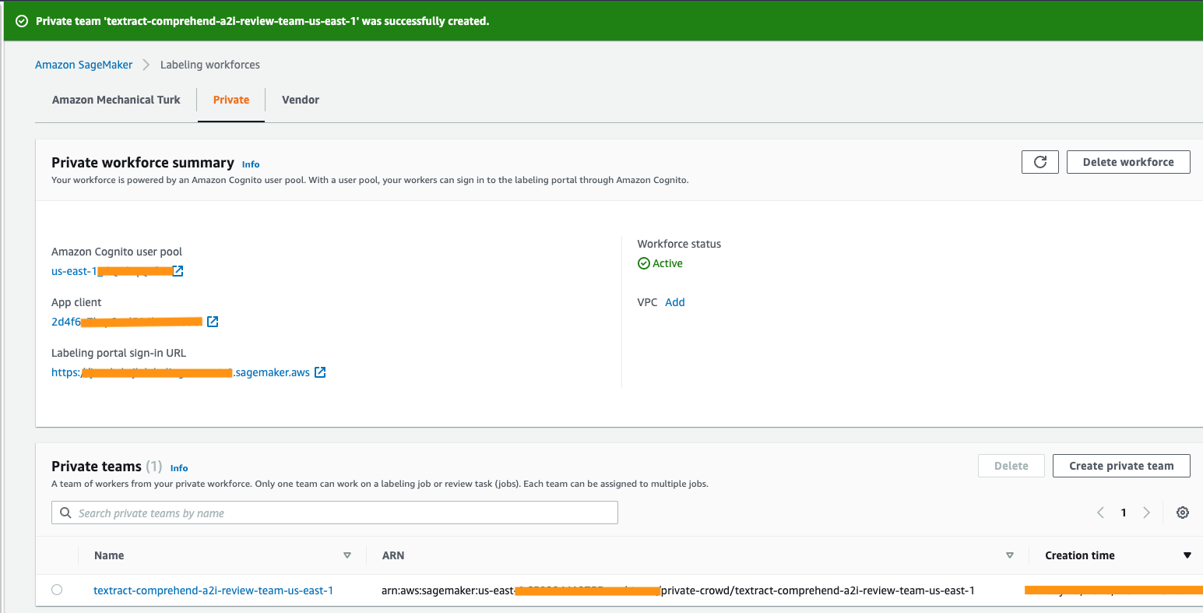Click the Private workforce summary heading
The image size is (1203, 613).
tap(142, 162)
